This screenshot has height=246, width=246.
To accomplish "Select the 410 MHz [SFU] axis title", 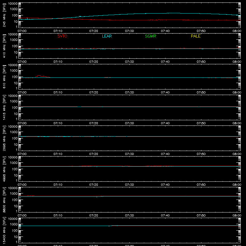I will pyautogui.click(x=4, y=46).
